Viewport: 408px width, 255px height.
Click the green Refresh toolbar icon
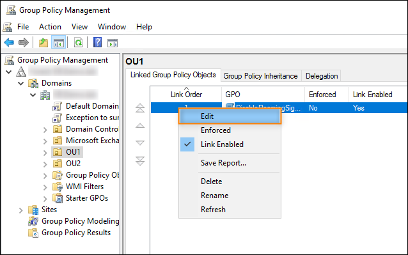click(78, 42)
